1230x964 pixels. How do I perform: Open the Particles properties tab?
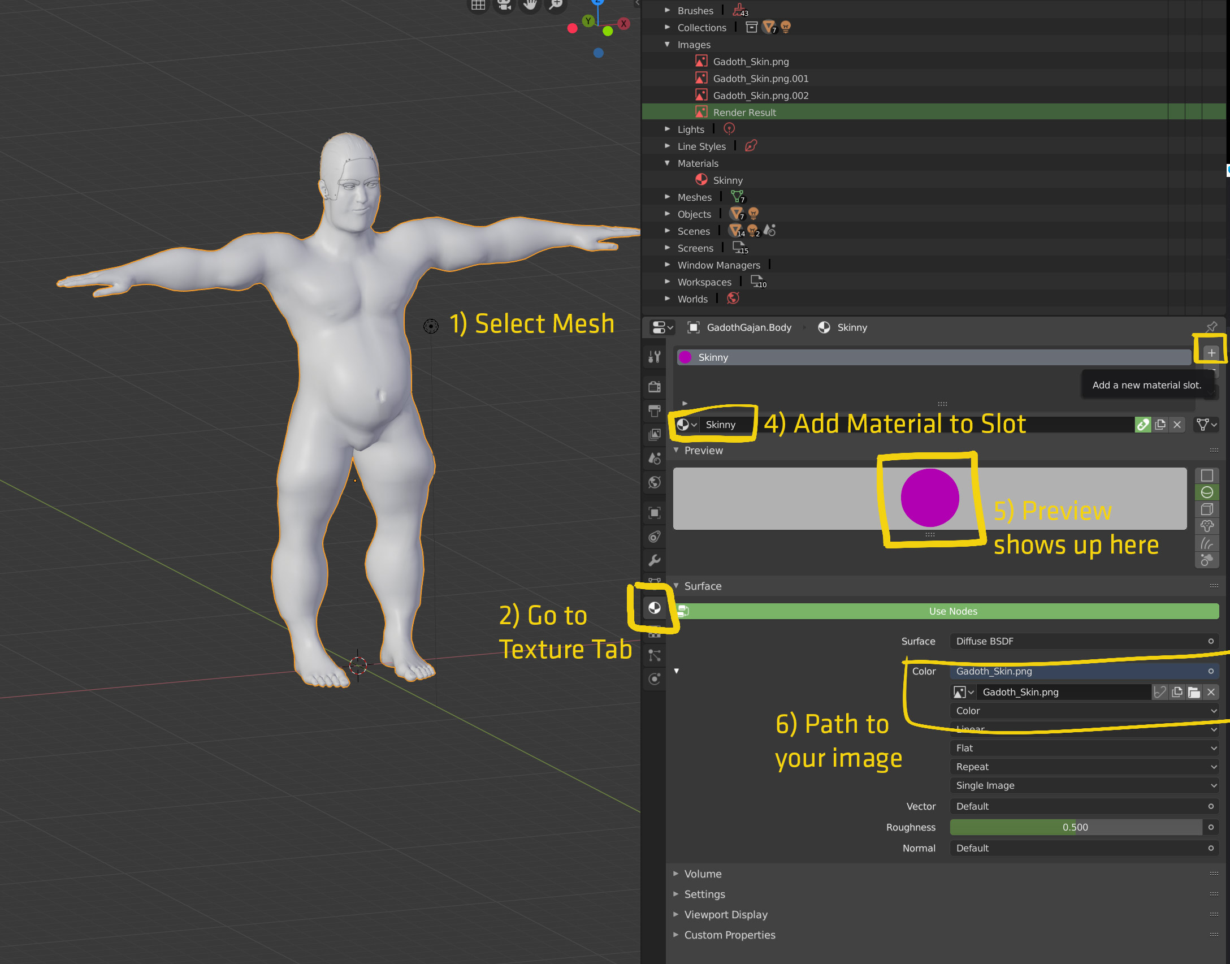tap(655, 655)
